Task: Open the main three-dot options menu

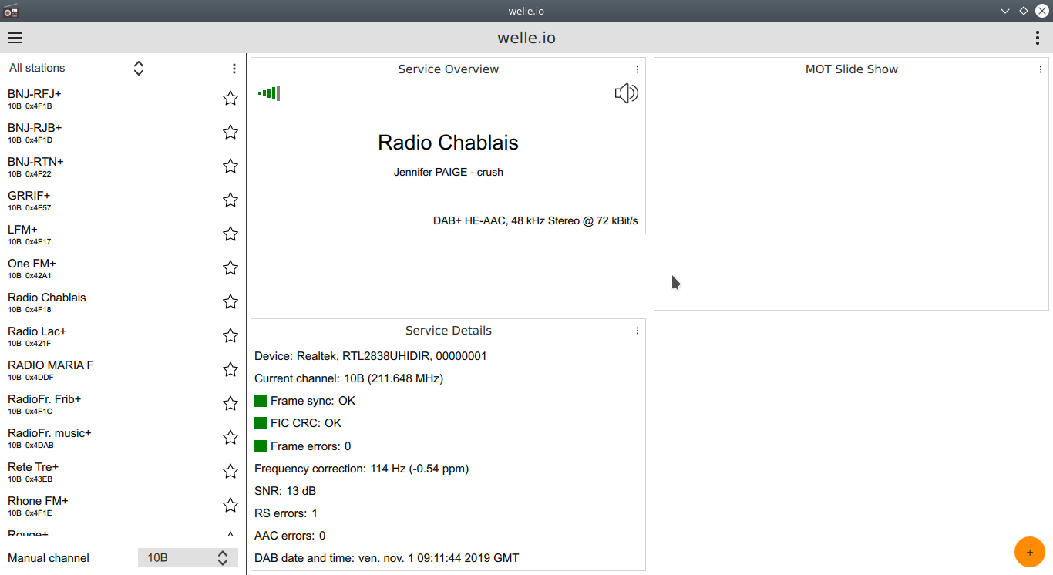Action: (1038, 38)
